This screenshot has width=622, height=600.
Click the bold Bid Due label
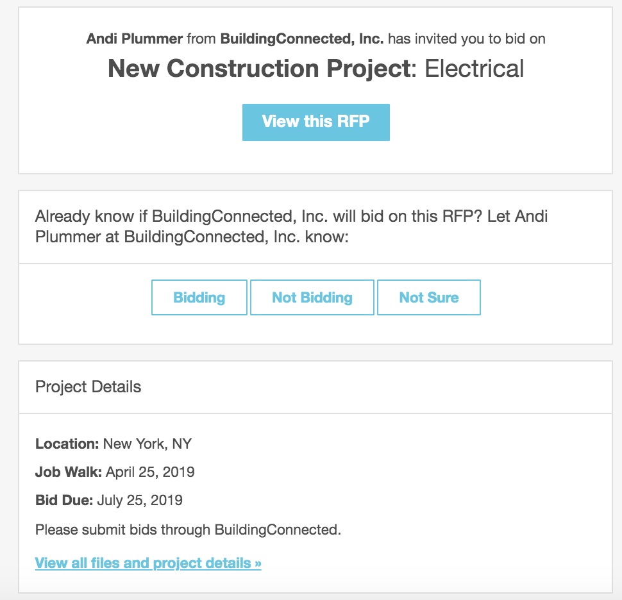64,501
